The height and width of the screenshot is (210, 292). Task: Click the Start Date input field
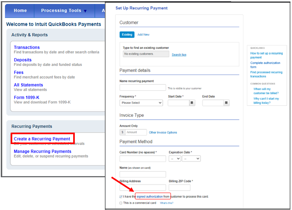pyautogui.click(x=178, y=103)
